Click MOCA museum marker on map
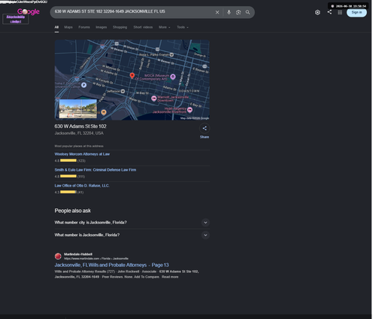The width and height of the screenshot is (376, 319). click(173, 77)
